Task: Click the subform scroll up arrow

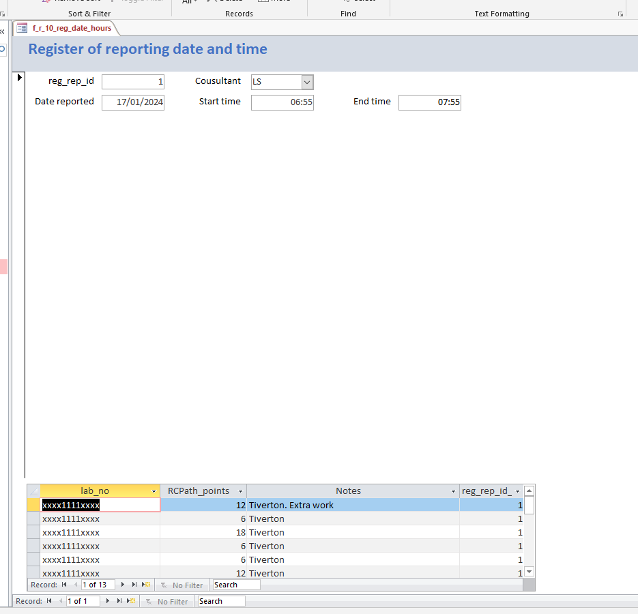Action: pos(529,491)
